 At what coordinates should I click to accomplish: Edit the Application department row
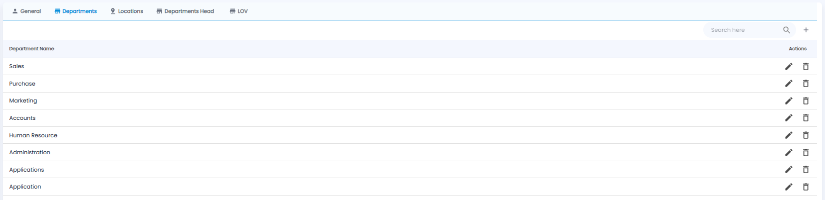click(789, 187)
